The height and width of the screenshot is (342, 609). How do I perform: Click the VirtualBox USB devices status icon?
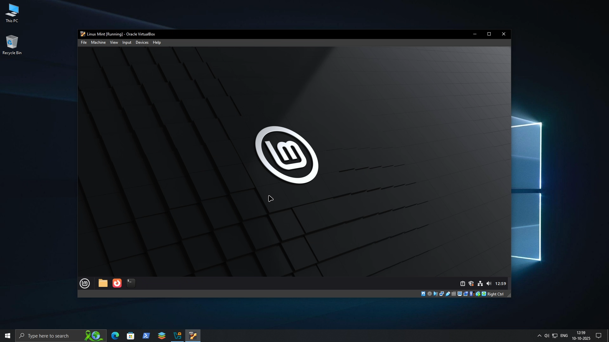click(x=448, y=294)
